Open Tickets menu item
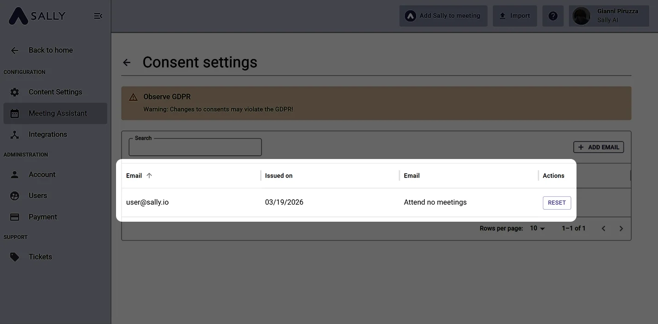658x324 pixels. pyautogui.click(x=55, y=257)
